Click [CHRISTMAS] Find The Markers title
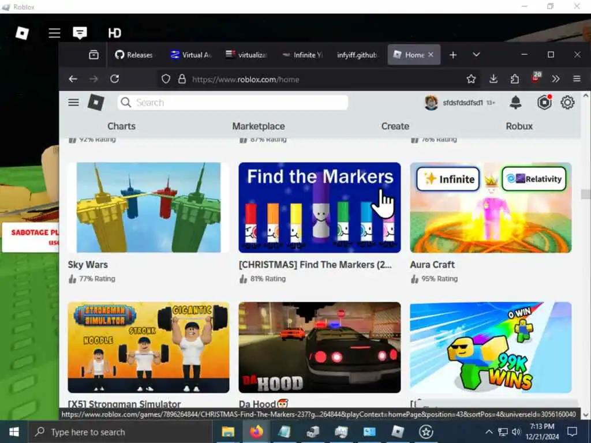 315,265
